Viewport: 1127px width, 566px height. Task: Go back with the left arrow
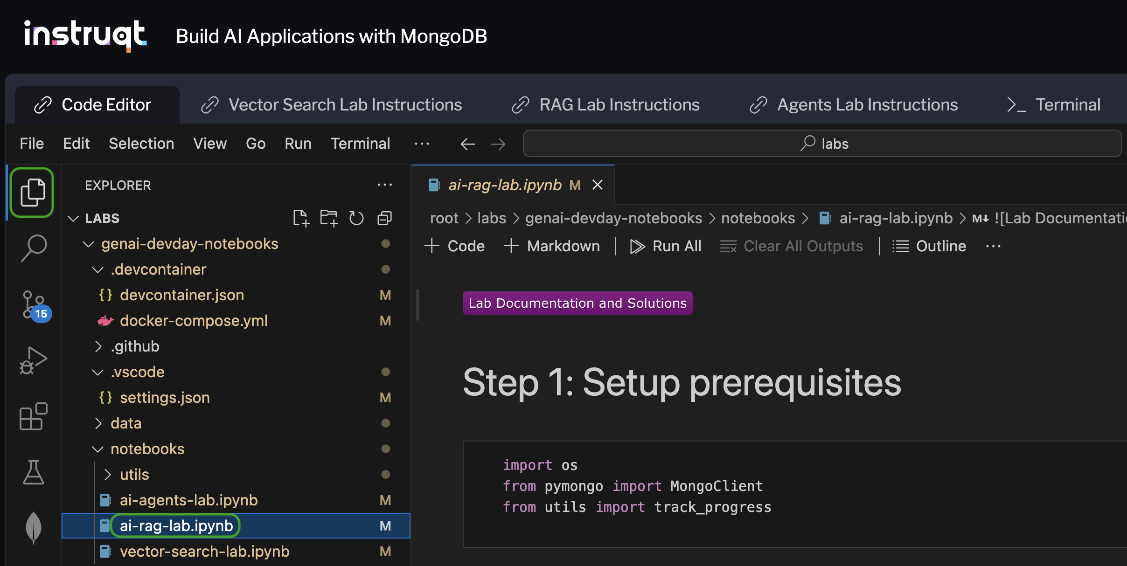point(467,144)
